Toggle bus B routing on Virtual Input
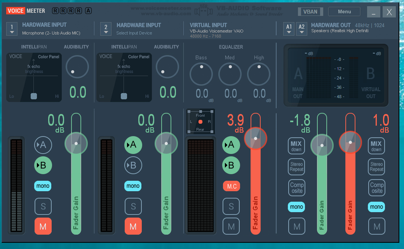Viewport: 404px width, 249px height. tap(231, 165)
